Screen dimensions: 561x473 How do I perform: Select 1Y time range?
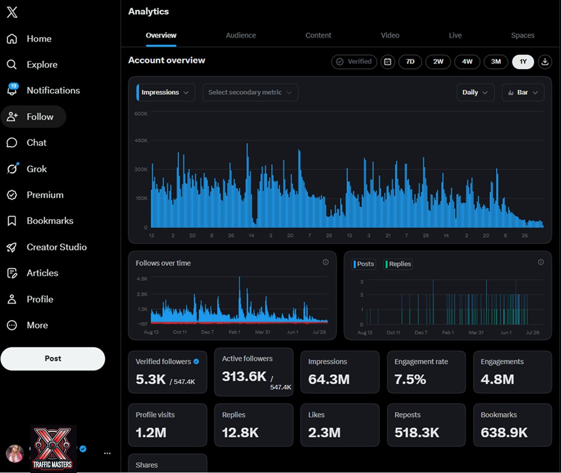[523, 62]
